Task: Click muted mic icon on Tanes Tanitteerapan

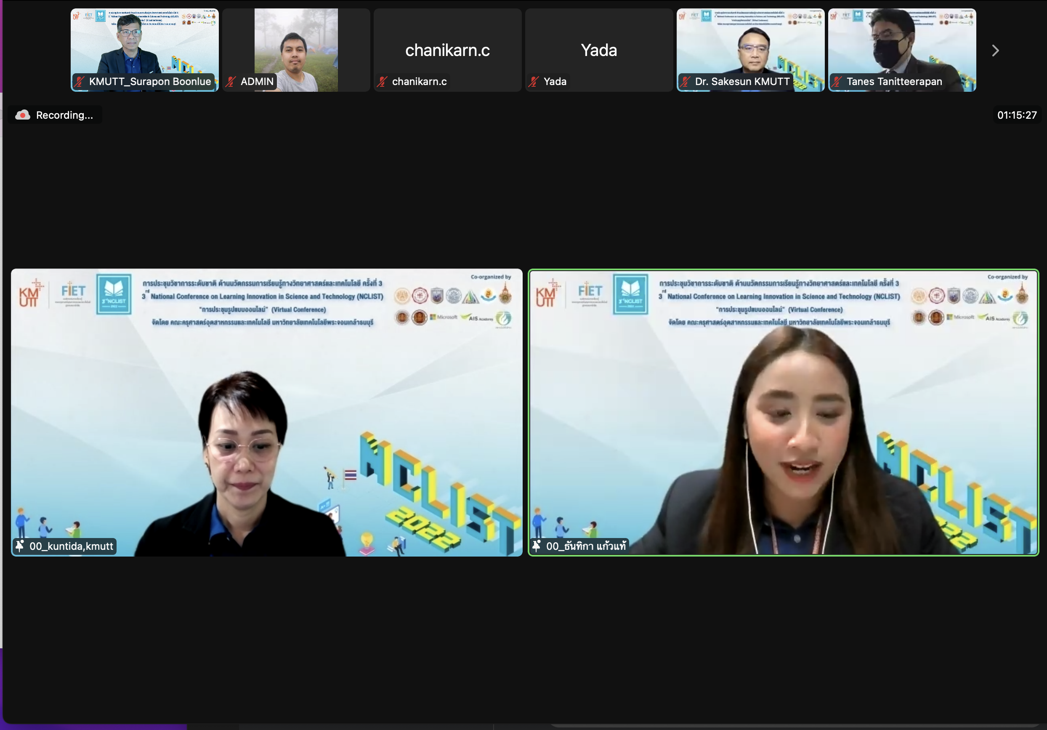Action: [837, 82]
